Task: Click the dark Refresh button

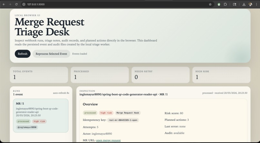Action: 23,54
